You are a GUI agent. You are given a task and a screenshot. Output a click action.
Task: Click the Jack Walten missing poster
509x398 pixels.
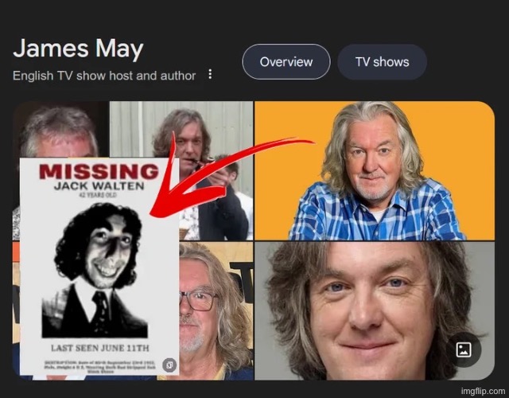pos(99,267)
